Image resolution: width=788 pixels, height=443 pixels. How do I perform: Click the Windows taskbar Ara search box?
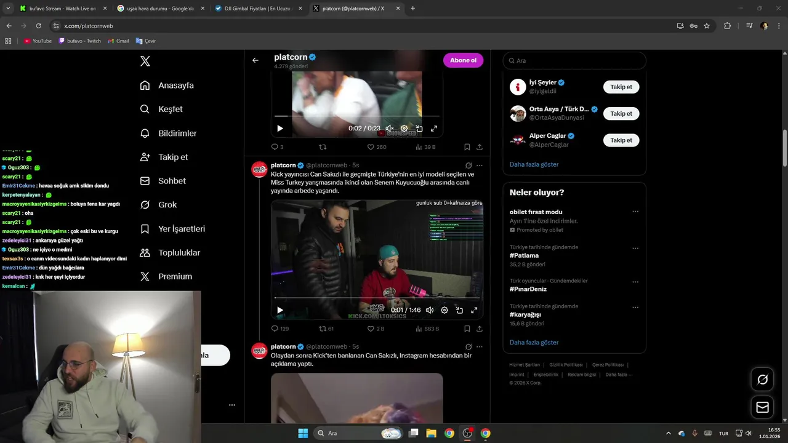click(358, 433)
